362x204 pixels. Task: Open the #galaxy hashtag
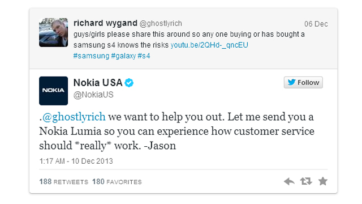(x=123, y=56)
